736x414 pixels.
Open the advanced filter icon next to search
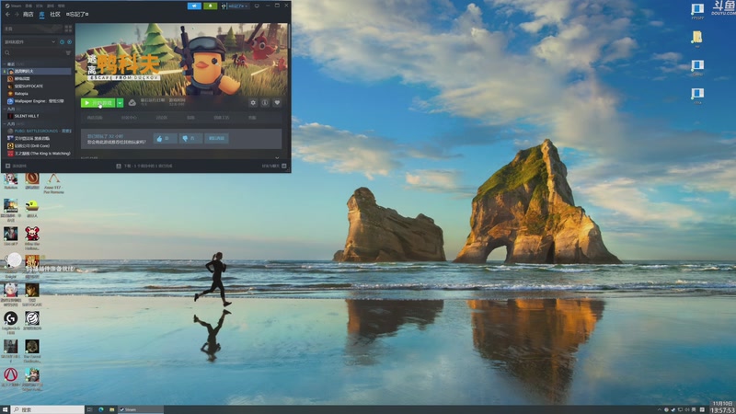68,53
